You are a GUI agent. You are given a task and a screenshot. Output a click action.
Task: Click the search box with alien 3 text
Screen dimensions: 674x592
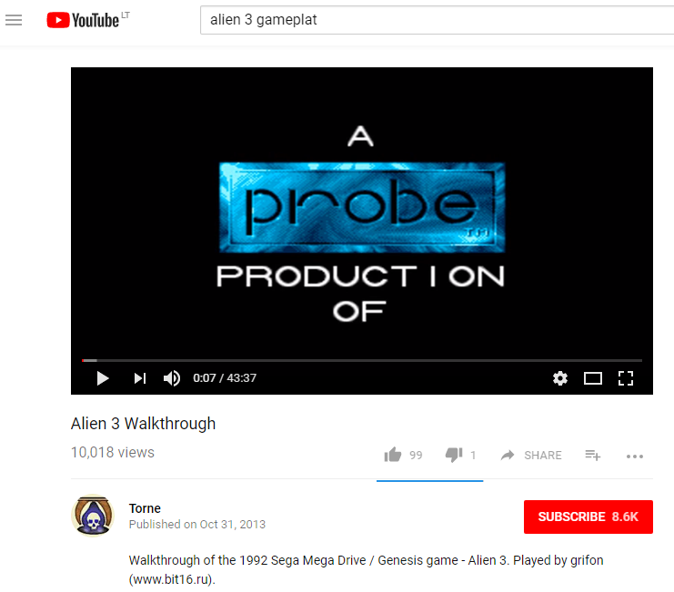coord(437,20)
